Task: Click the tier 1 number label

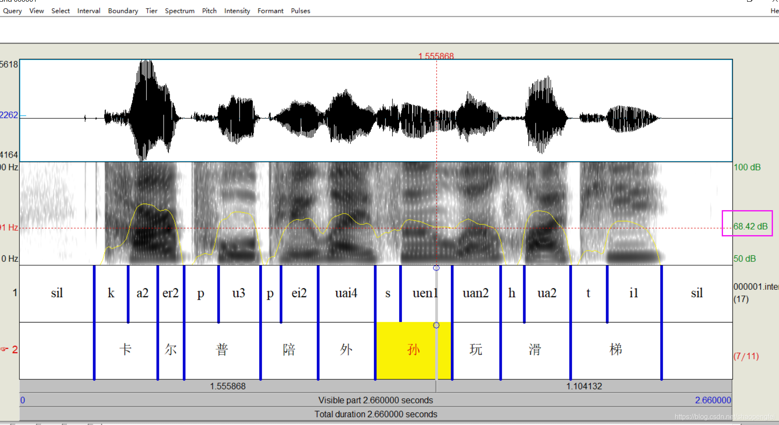Action: pos(15,293)
